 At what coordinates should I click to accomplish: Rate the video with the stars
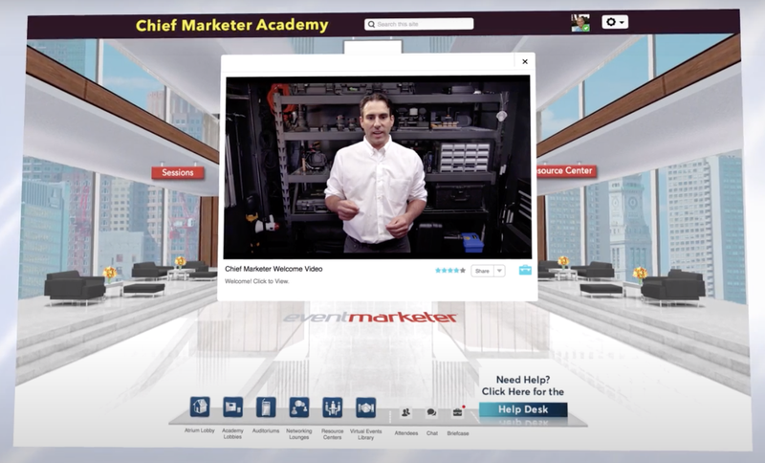coord(449,271)
